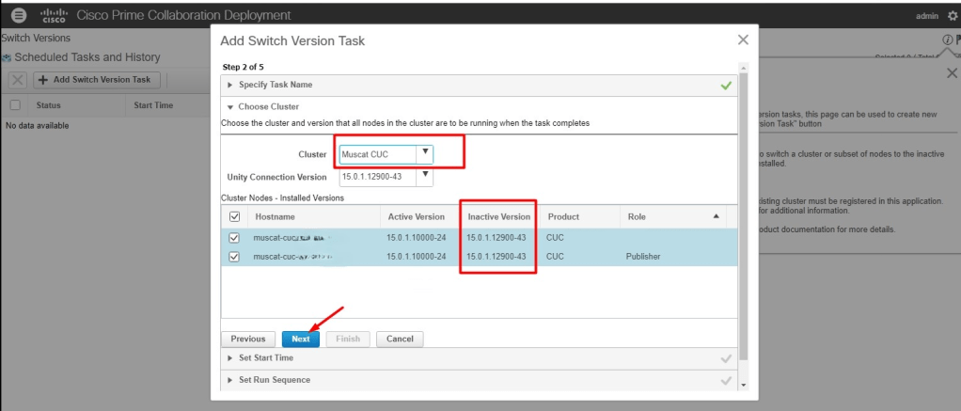Click the grey checkmark beside Set Start Time

tap(726, 358)
